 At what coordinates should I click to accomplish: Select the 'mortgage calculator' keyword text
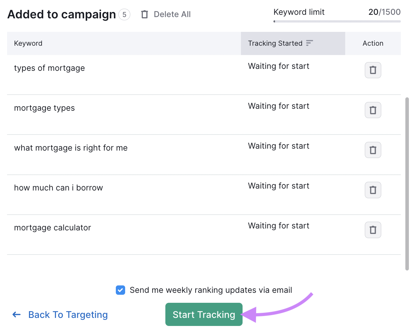(x=52, y=228)
